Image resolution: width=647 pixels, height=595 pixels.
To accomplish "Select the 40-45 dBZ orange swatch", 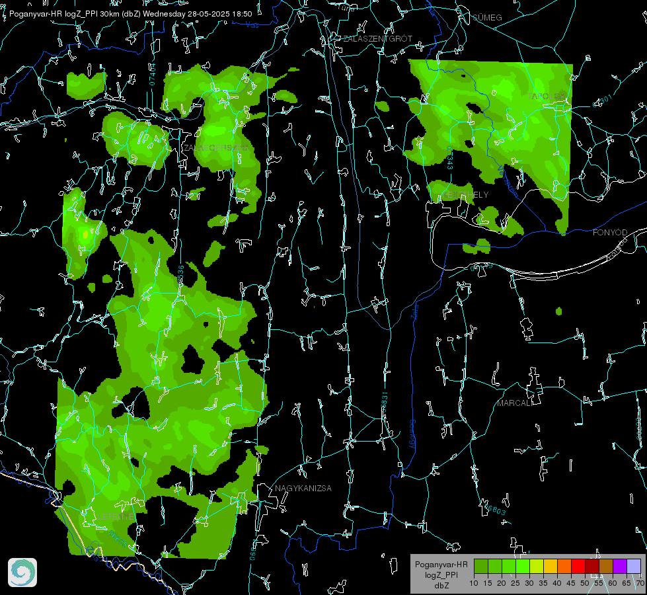I will [564, 567].
